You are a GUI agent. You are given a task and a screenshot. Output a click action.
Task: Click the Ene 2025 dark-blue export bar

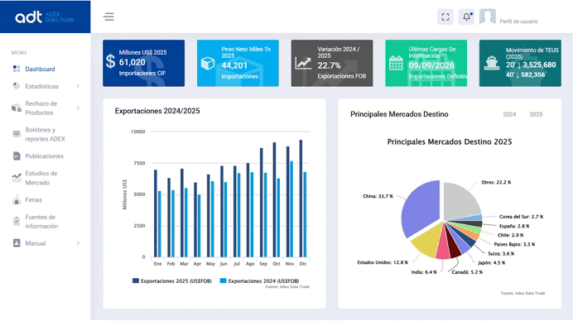(156, 213)
